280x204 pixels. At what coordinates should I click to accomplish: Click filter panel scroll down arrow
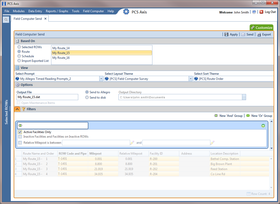click(x=271, y=148)
